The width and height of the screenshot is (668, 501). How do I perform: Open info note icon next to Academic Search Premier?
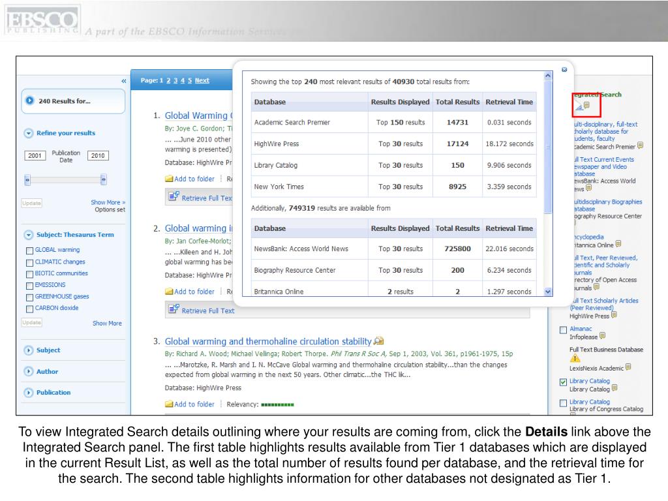641,145
